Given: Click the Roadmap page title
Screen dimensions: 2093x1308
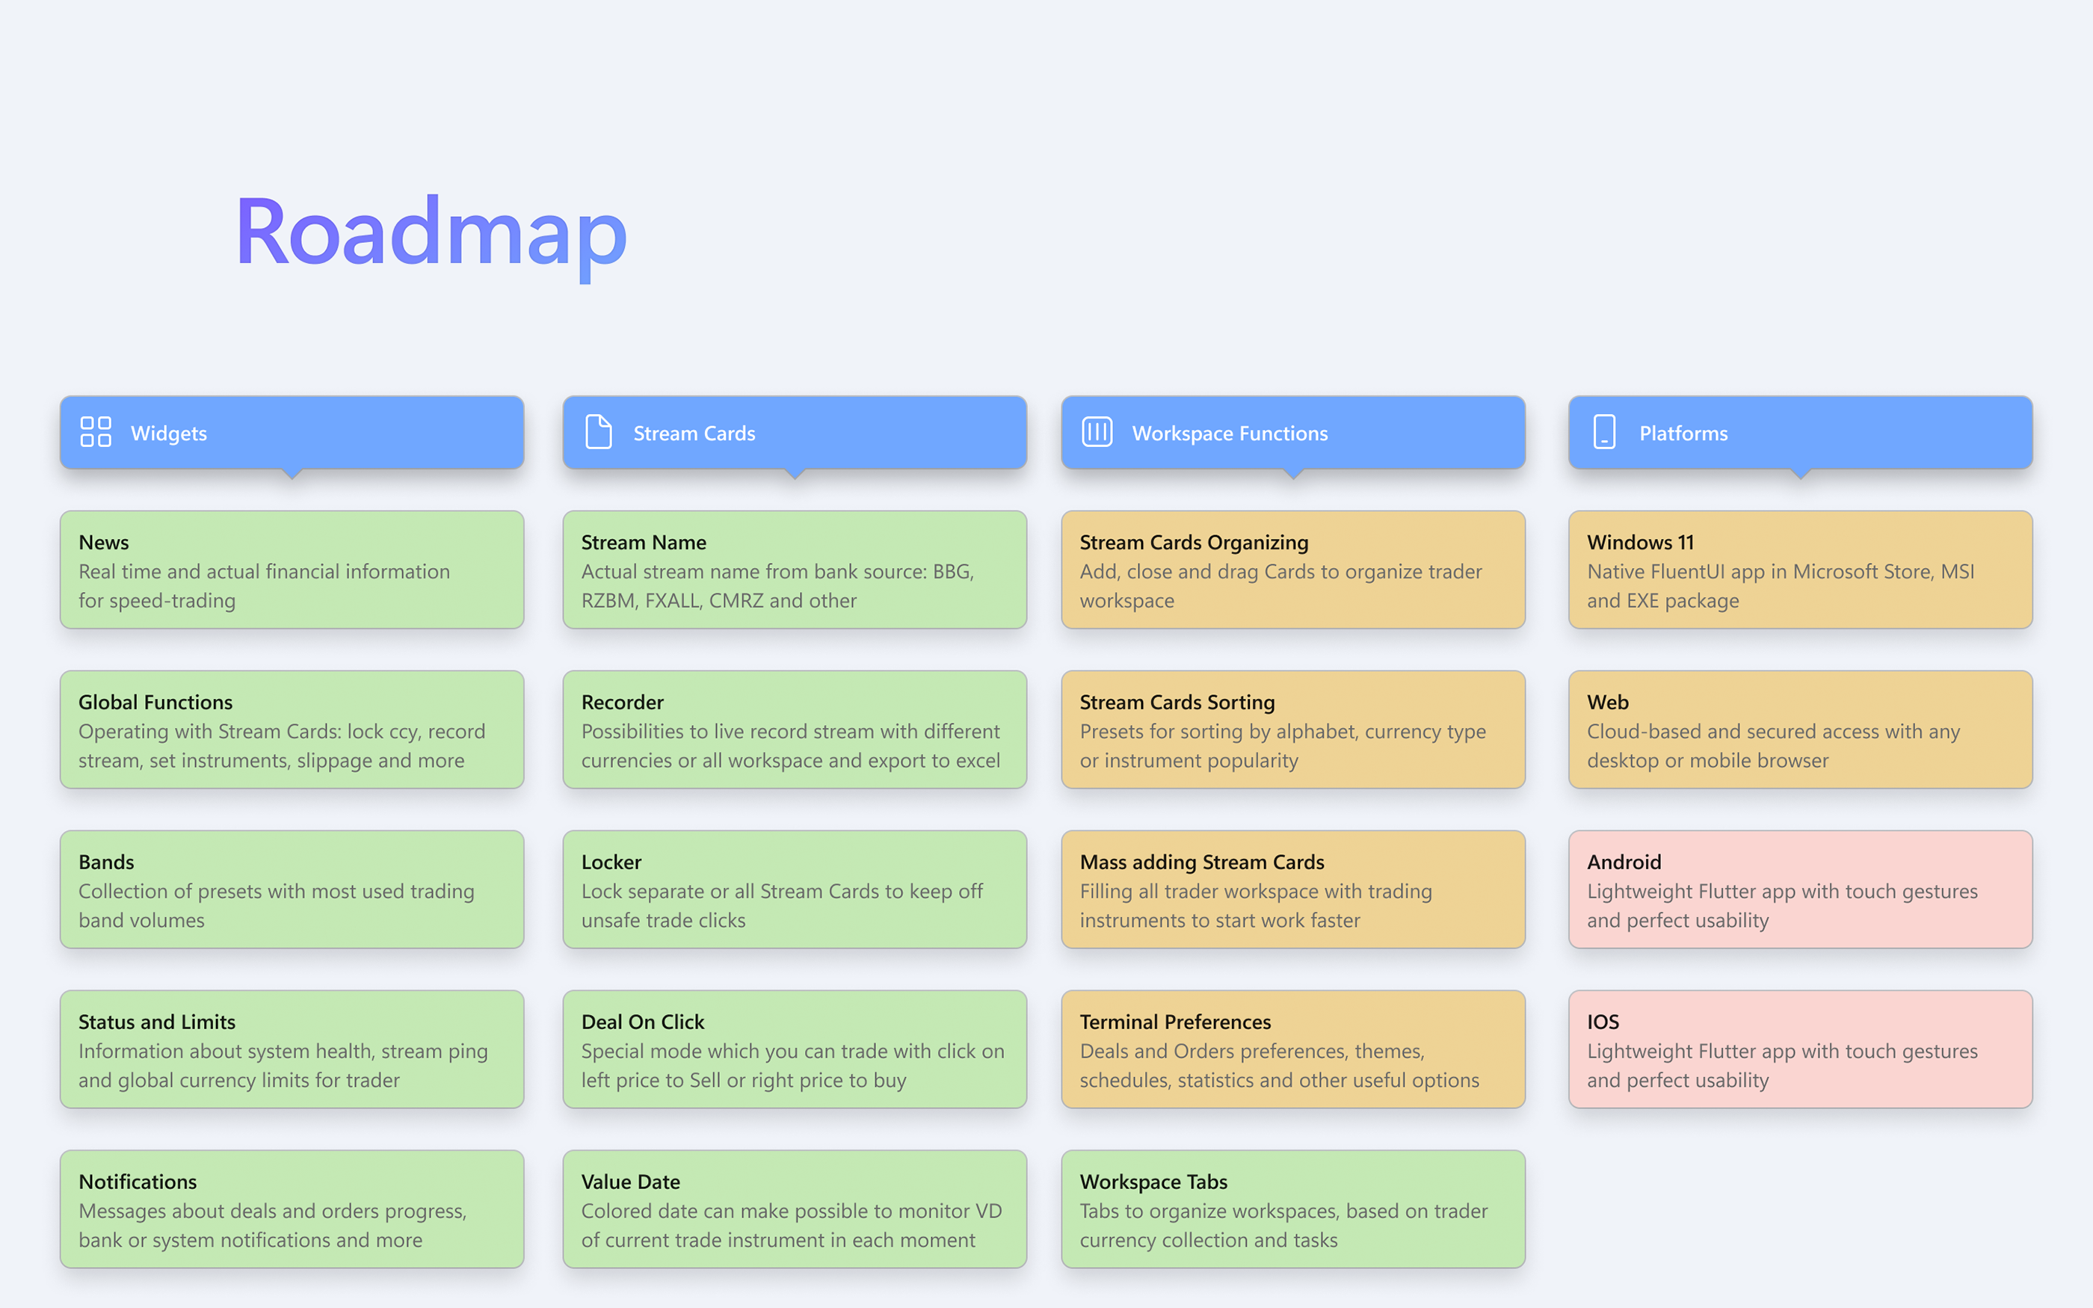Looking at the screenshot, I should coord(431,232).
